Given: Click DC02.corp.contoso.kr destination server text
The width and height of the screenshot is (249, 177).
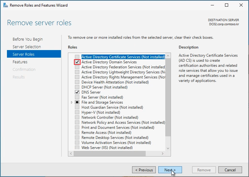Looking at the screenshot, I should point(224,24).
